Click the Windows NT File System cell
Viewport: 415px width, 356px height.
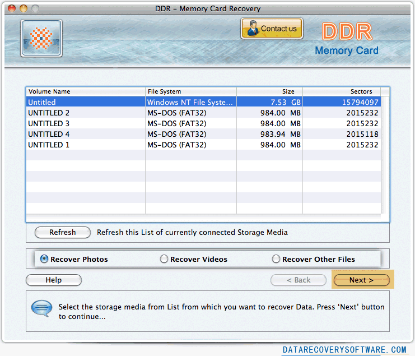(x=190, y=102)
